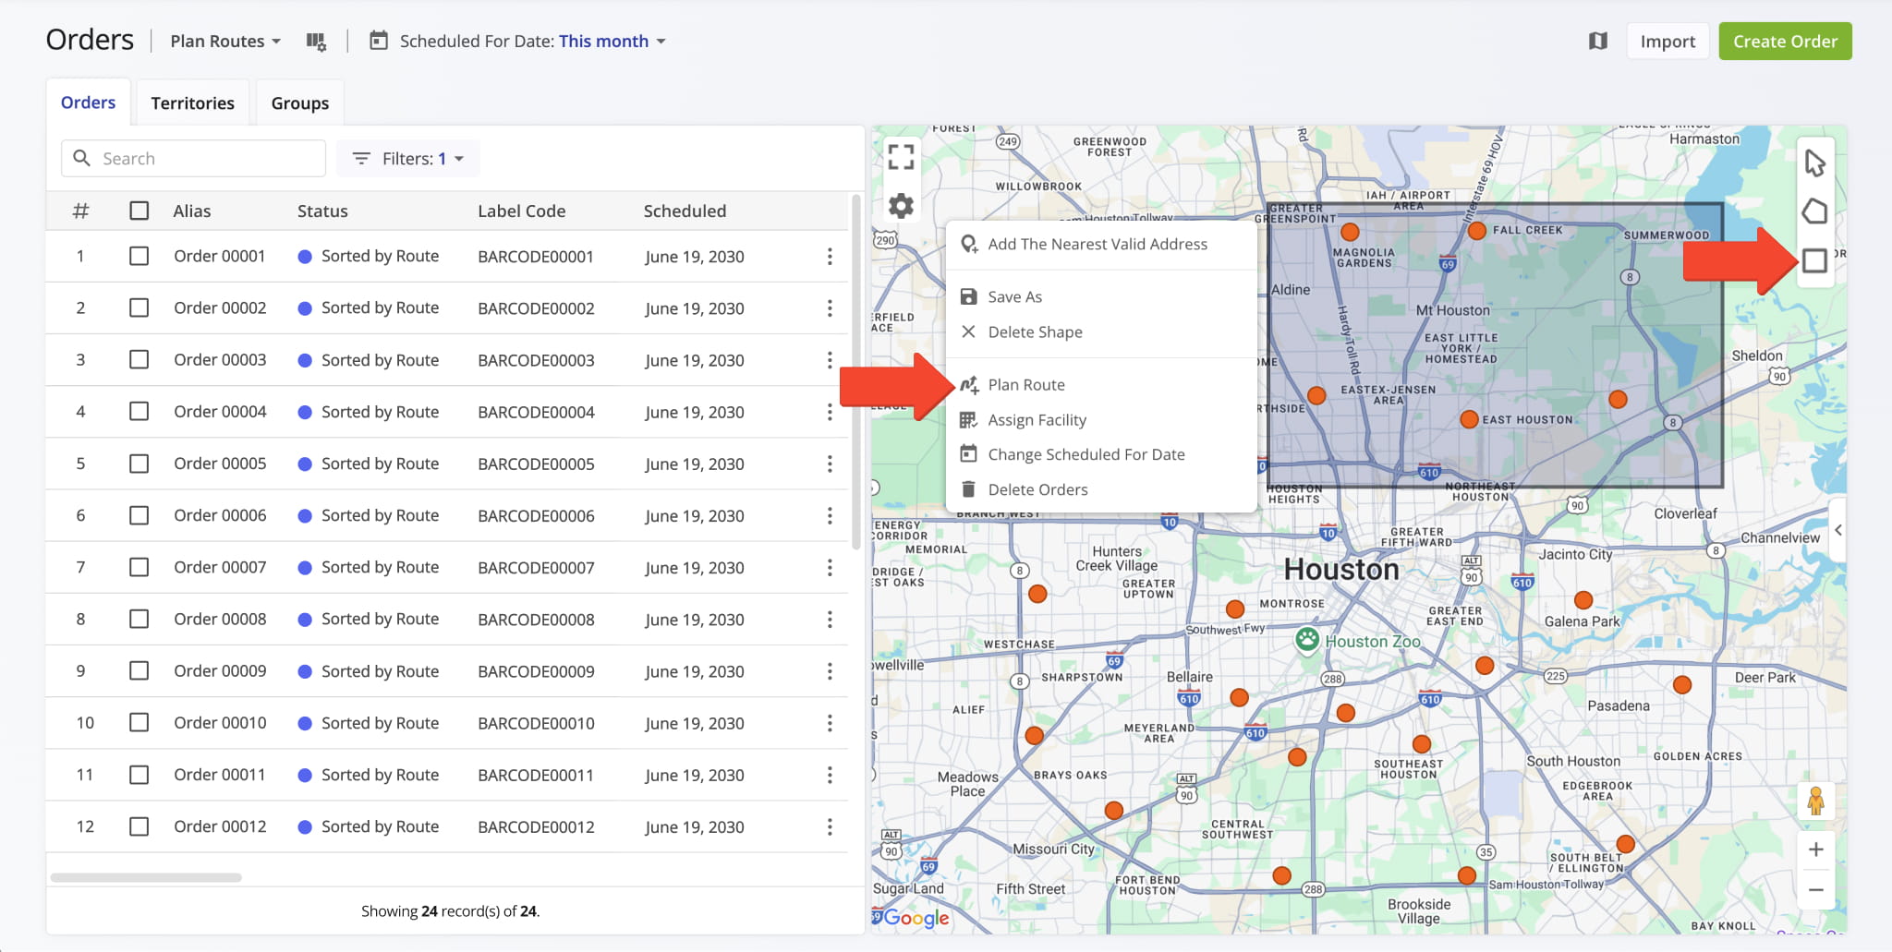The height and width of the screenshot is (952, 1892).
Task: Click the calendar icon before Scheduled For Date
Action: [x=379, y=41]
